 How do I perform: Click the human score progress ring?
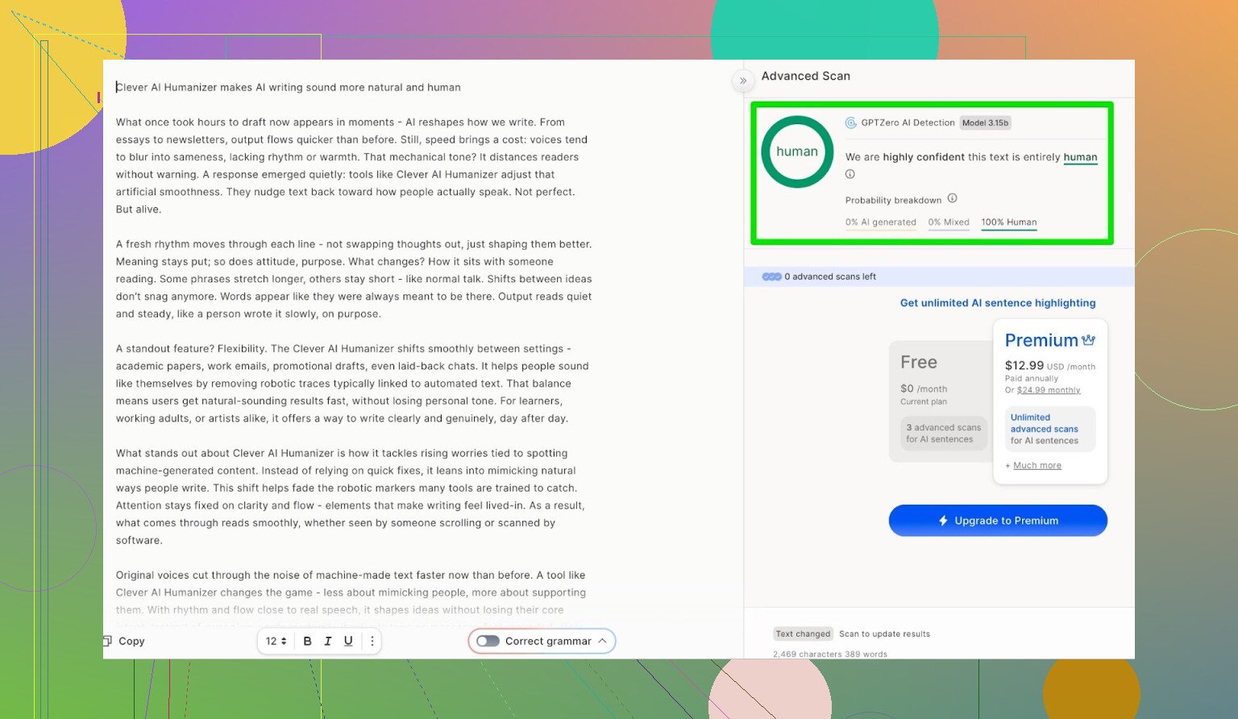797,152
